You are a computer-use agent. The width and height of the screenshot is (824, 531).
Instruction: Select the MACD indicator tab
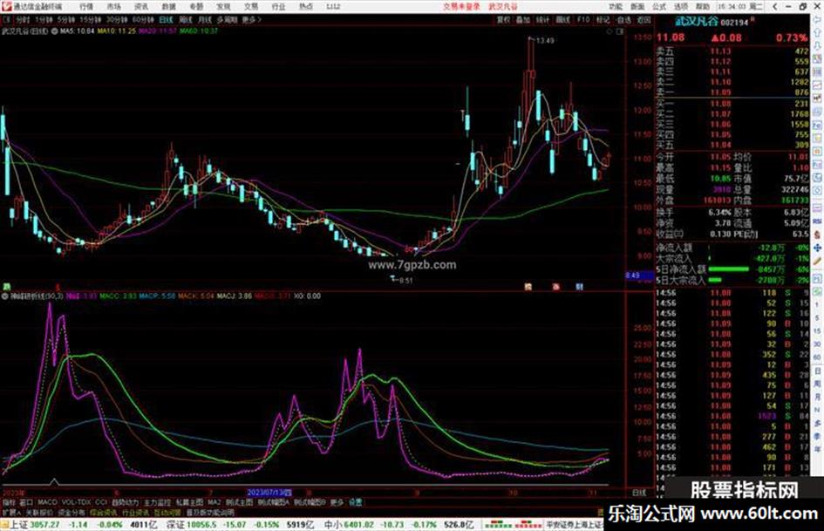click(47, 502)
